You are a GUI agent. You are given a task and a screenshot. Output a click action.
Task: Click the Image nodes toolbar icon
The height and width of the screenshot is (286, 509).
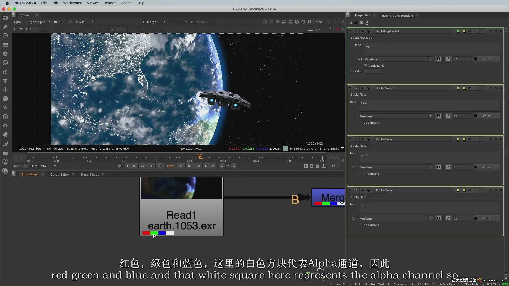[x=5, y=18]
